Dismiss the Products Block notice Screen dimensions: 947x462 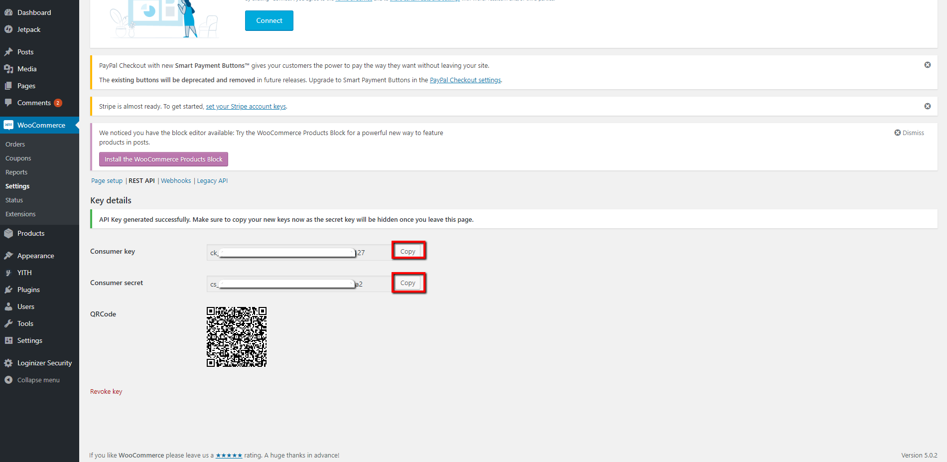pos(909,133)
